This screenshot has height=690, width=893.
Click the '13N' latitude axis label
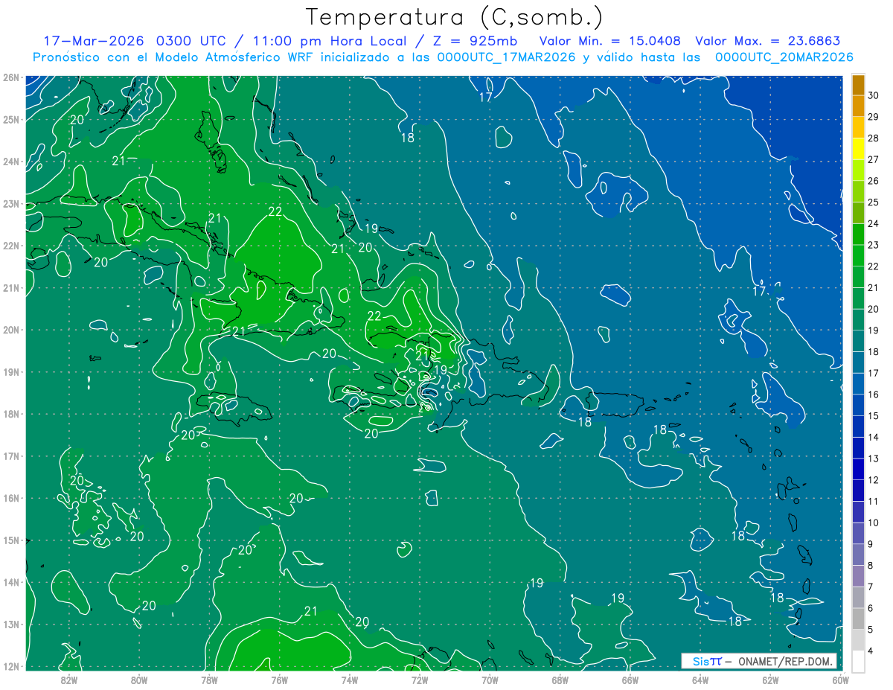tap(10, 624)
